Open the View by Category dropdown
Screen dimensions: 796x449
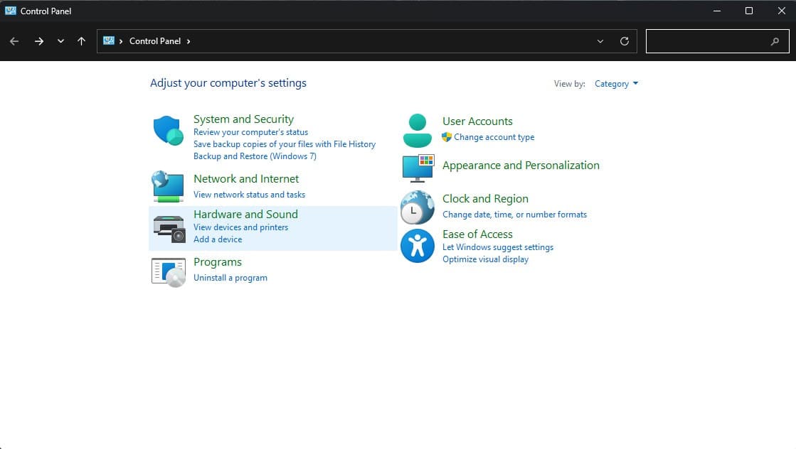[x=616, y=84]
